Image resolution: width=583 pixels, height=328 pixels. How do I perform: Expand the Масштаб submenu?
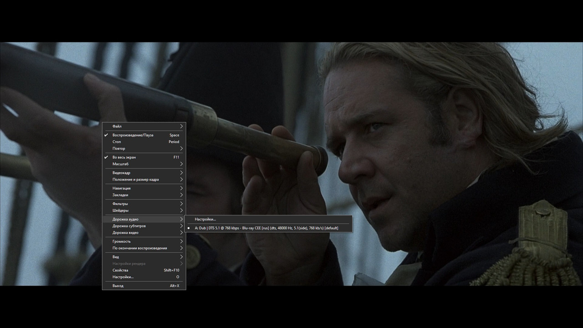pos(144,164)
